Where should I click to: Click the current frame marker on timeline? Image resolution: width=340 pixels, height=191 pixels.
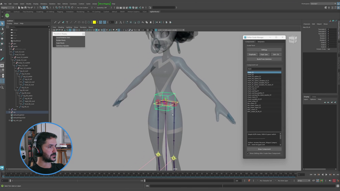(x=3, y=174)
